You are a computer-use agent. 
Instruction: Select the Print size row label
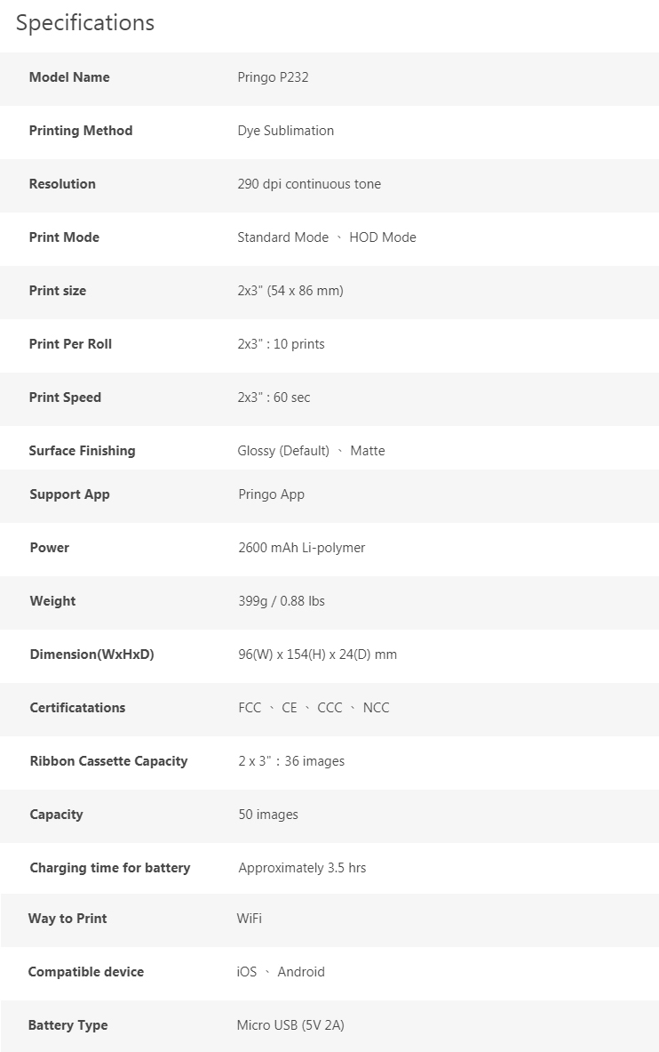(58, 291)
